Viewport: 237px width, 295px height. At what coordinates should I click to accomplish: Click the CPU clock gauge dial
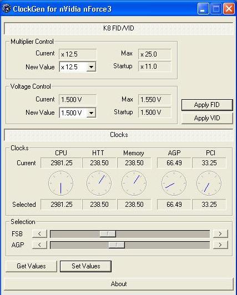pos(60,183)
